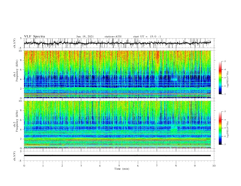Click the time axis tick label '3'
Viewport: 241px width, 186px height.
81,166
